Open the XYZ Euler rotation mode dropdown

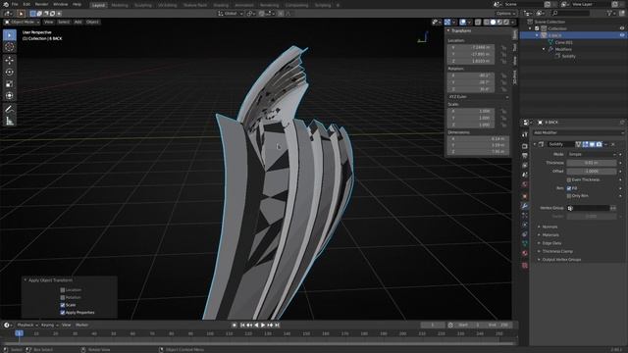[x=478, y=97]
